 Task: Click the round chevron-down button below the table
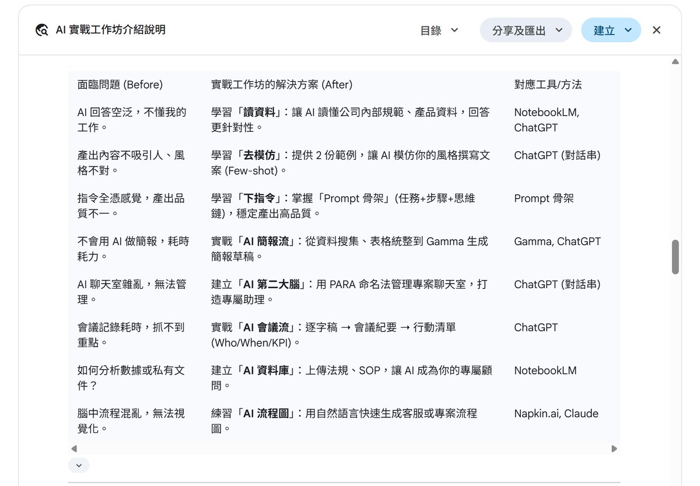[79, 465]
